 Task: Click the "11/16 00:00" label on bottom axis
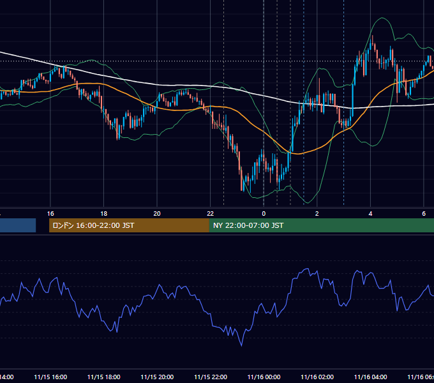[264, 377]
